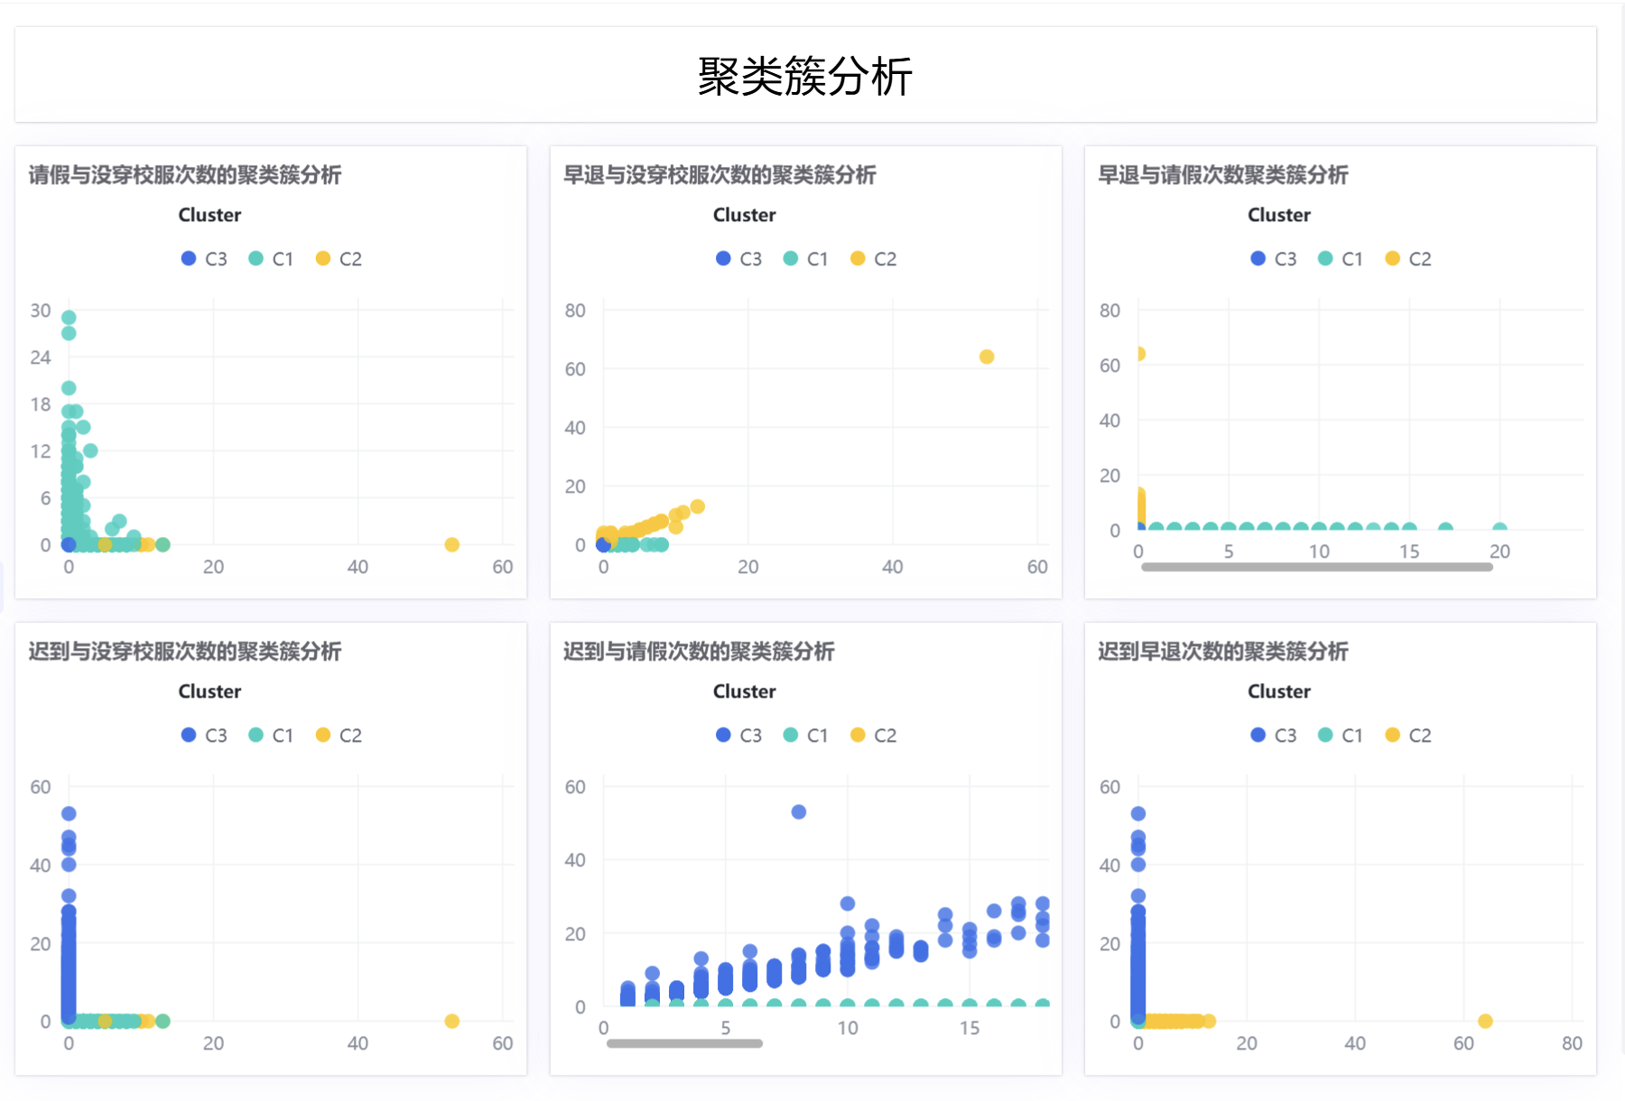This screenshot has width=1625, height=1101.
Task: Click Cluster label in 迟到早退 chart
Action: 1279,691
